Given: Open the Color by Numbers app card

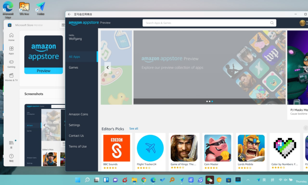Looking at the screenshot, I should coord(285,152).
